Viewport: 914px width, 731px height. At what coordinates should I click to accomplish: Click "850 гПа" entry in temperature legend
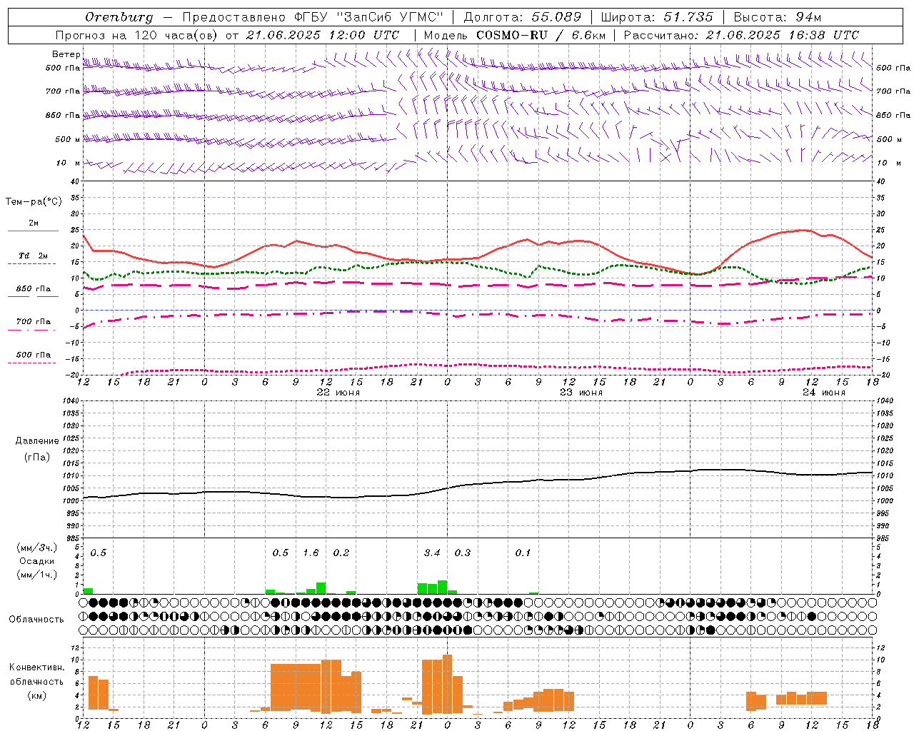coord(34,289)
